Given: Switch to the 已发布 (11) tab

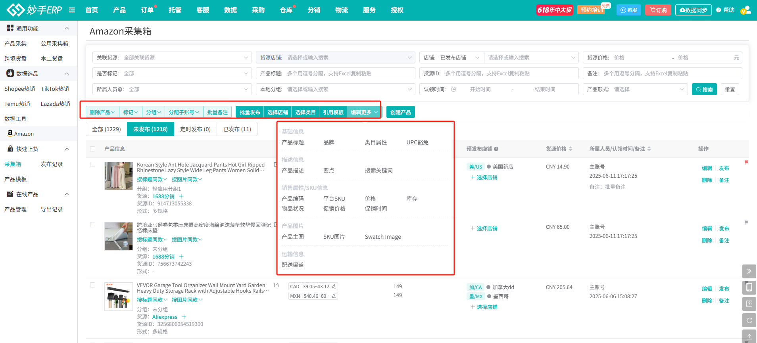Looking at the screenshot, I should click(x=237, y=129).
